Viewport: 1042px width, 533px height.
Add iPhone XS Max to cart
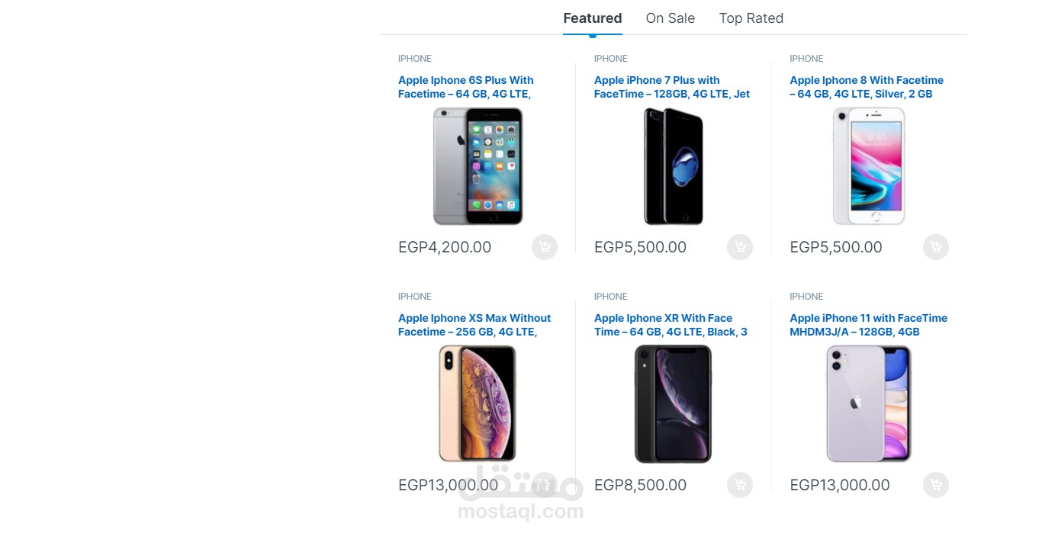(x=544, y=485)
